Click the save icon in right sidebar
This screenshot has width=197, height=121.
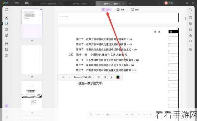pos(190,50)
